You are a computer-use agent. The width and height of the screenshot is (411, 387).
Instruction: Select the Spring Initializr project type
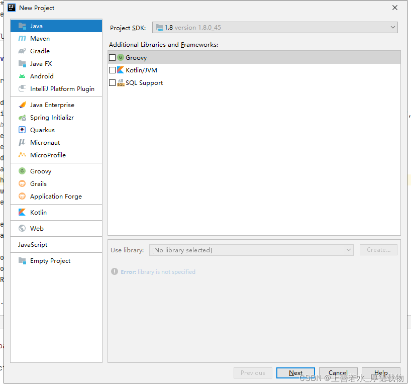[x=56, y=118]
